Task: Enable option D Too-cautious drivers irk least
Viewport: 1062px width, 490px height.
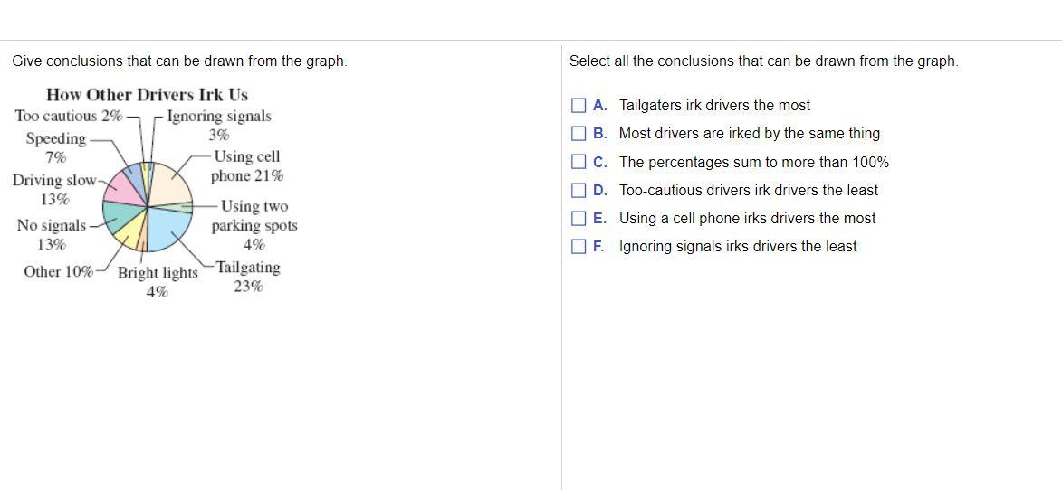Action: point(578,191)
